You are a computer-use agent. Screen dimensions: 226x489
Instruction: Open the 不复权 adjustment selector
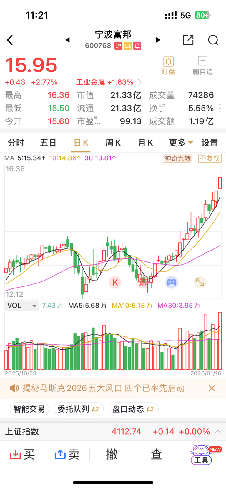click(x=210, y=158)
